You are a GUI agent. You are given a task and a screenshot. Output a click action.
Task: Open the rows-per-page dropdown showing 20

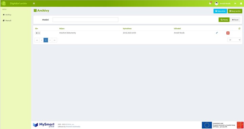point(234,40)
